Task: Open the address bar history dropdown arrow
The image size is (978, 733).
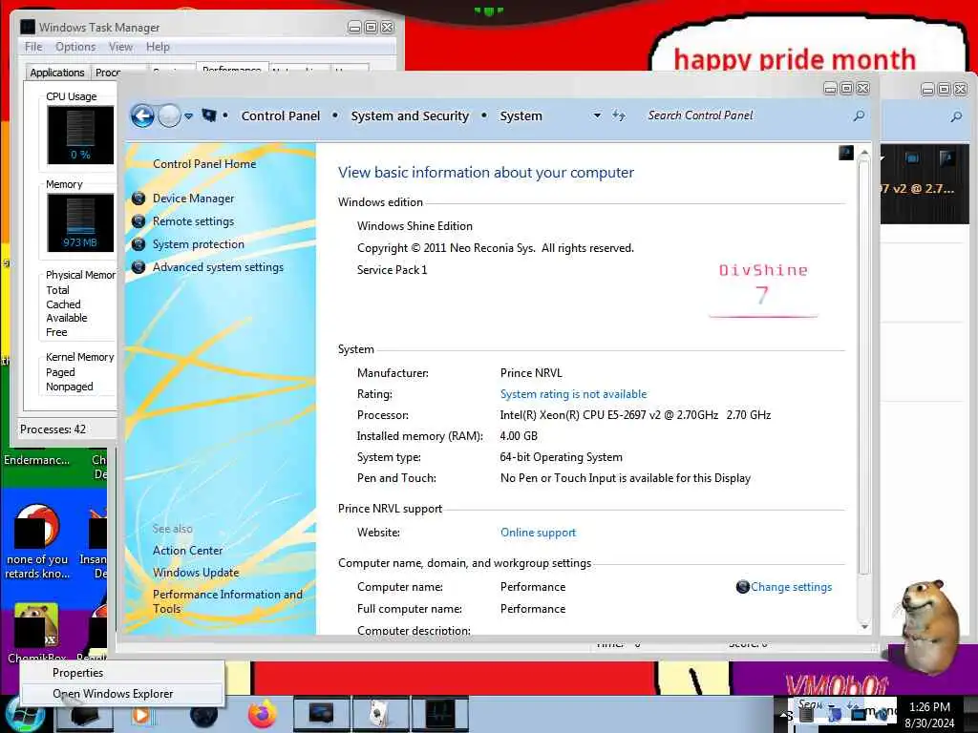Action: coord(597,115)
